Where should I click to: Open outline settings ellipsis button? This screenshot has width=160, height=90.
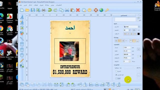point(138,75)
